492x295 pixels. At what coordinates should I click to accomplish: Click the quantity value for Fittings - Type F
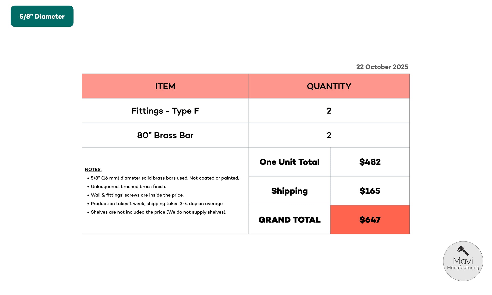click(x=329, y=111)
